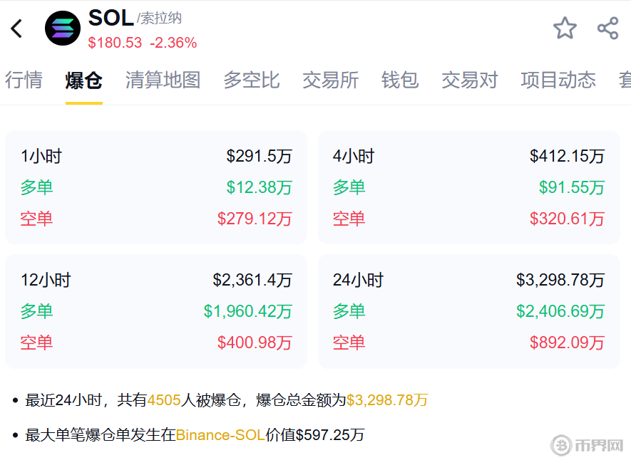
Task: Click the Binance-SOL link
Action: coord(220,434)
